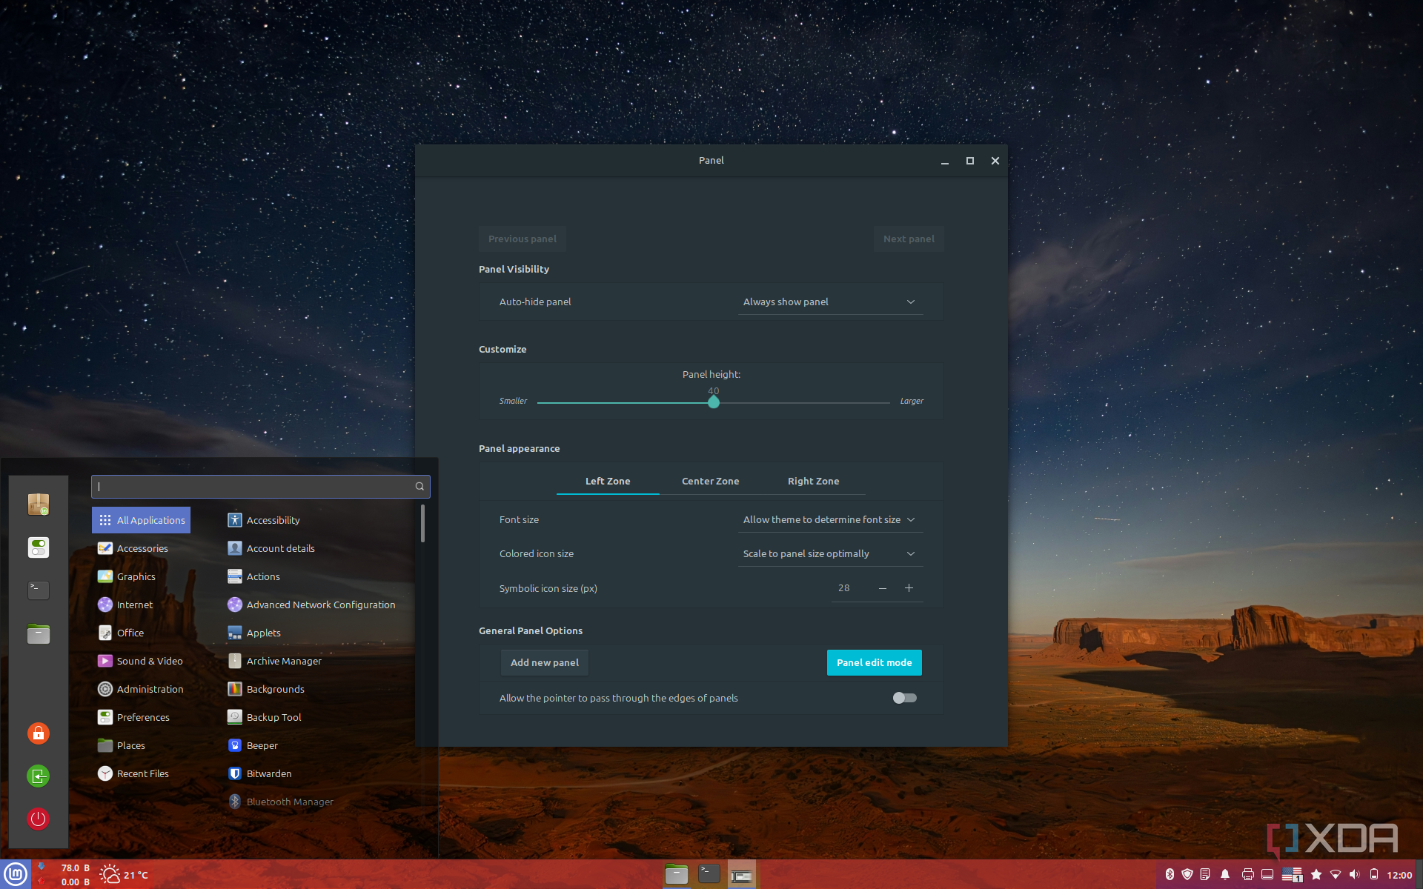Increase symbolic icon size with plus

pos(909,588)
